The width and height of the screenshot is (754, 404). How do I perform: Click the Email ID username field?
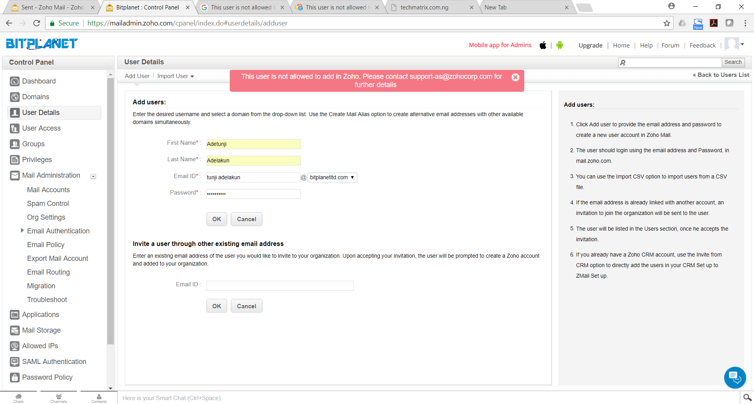point(254,177)
